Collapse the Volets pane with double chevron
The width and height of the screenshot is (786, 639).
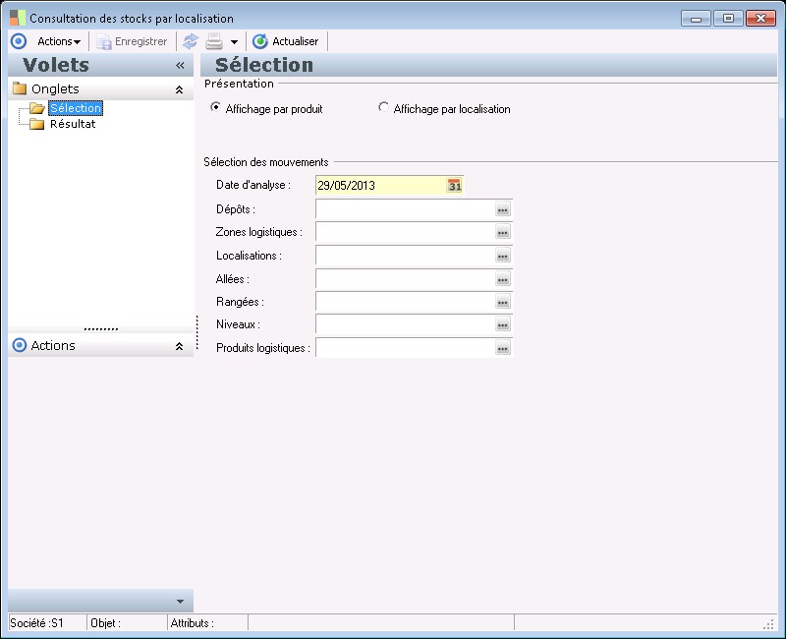point(180,65)
